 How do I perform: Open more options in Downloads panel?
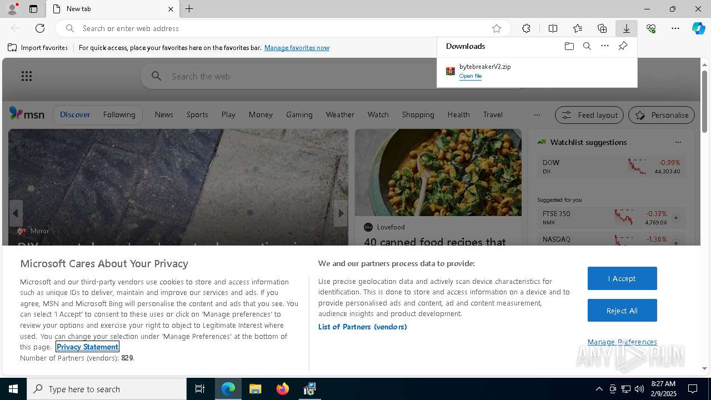point(605,46)
